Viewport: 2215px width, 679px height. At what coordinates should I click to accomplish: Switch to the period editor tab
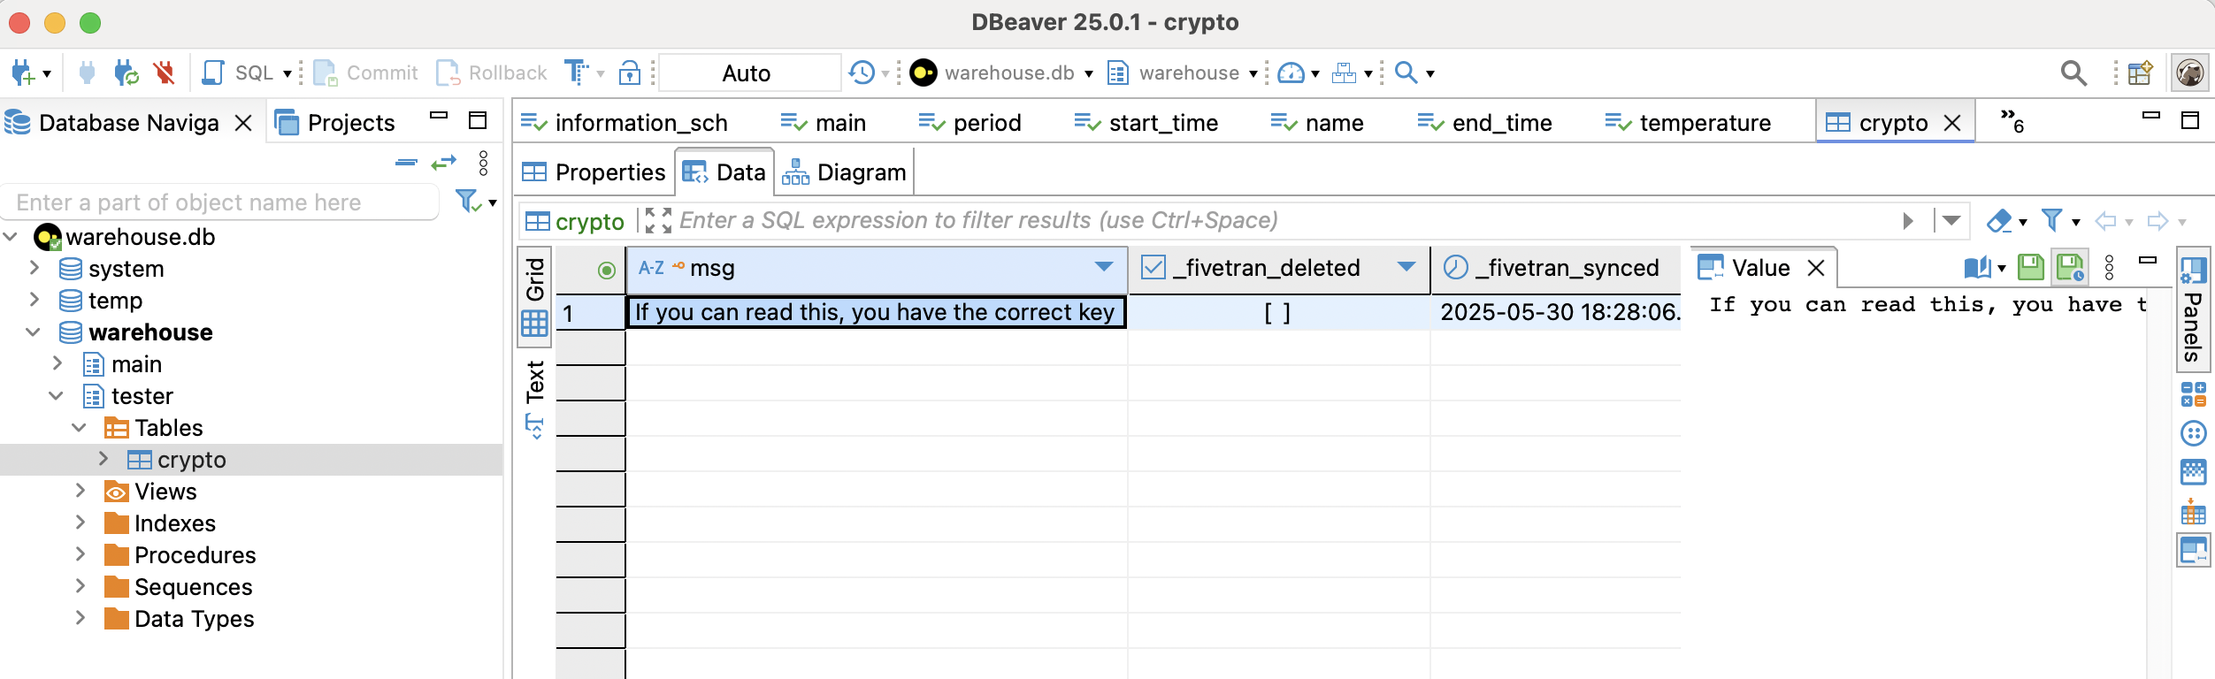click(970, 123)
